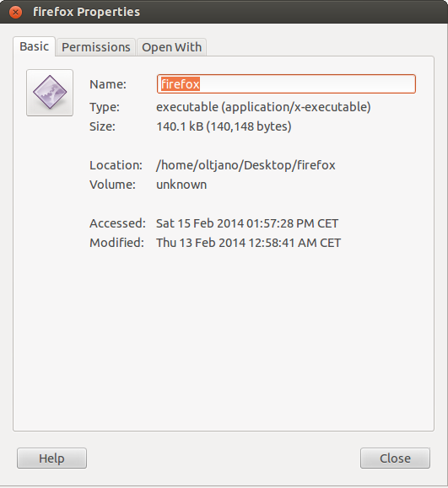The width and height of the screenshot is (448, 488).
Task: Click the Help button
Action: click(x=51, y=459)
